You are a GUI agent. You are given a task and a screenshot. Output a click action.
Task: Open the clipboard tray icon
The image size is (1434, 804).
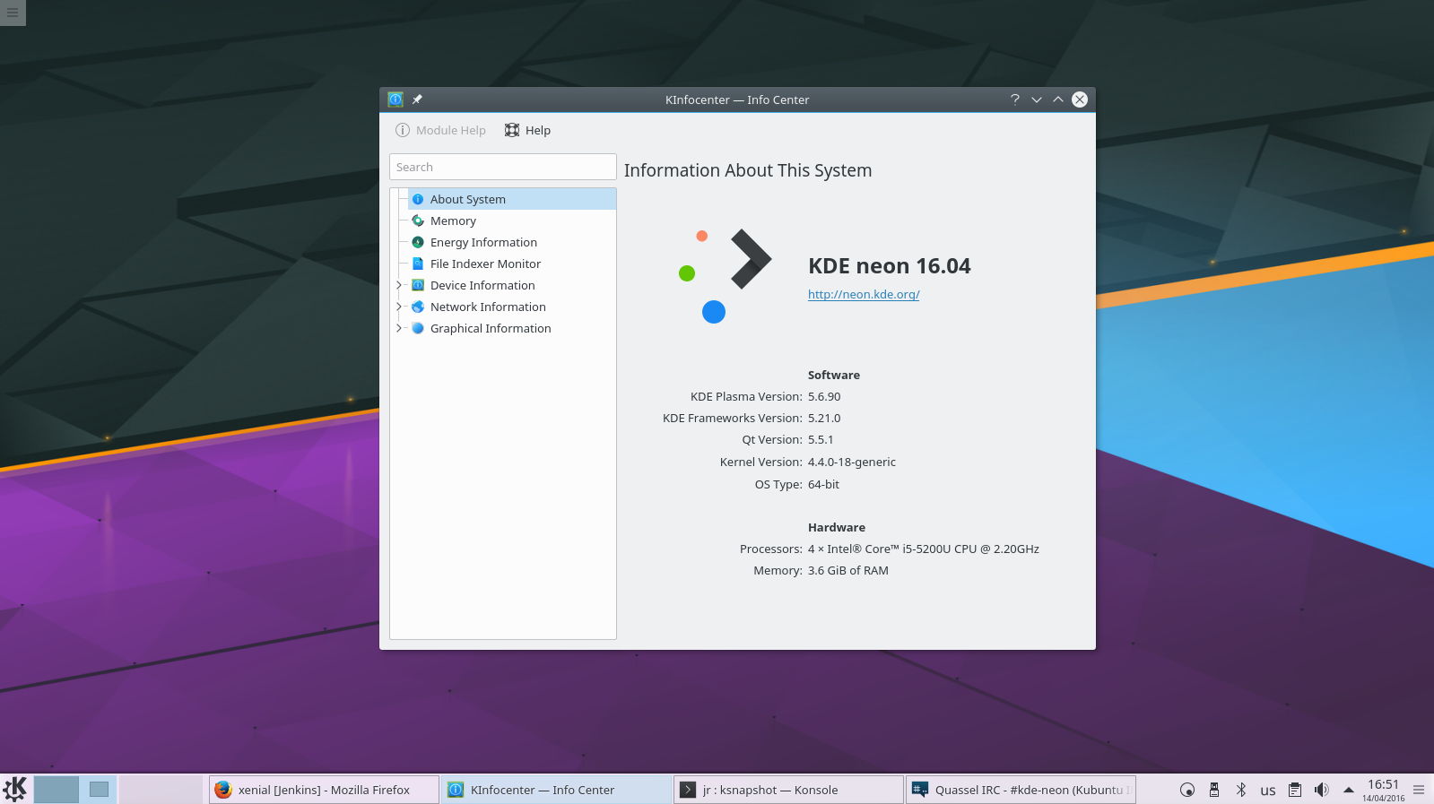coord(1294,790)
